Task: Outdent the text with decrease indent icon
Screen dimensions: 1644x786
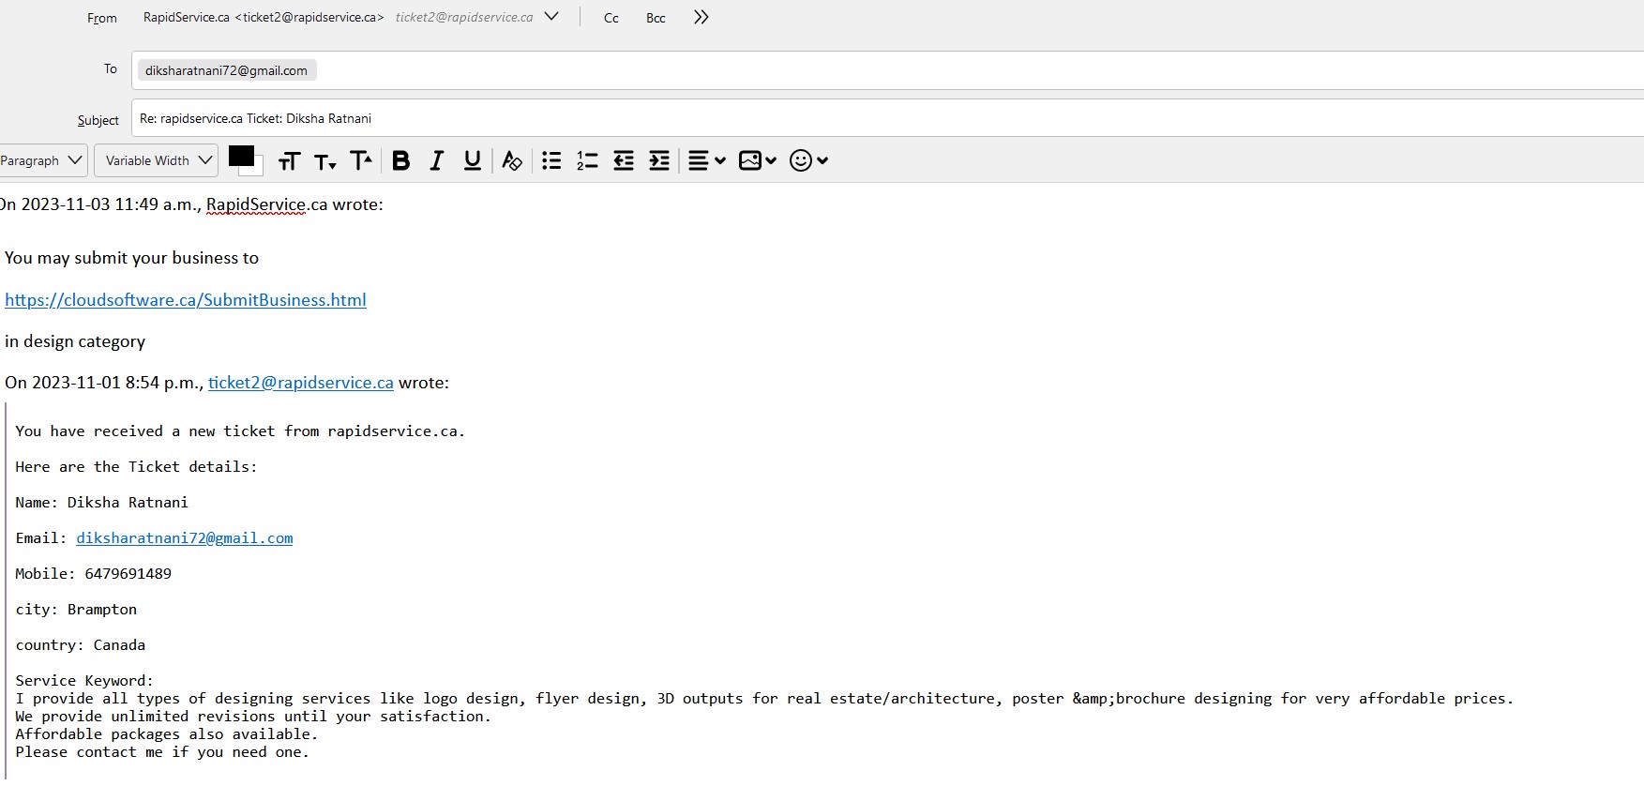Action: (x=624, y=160)
